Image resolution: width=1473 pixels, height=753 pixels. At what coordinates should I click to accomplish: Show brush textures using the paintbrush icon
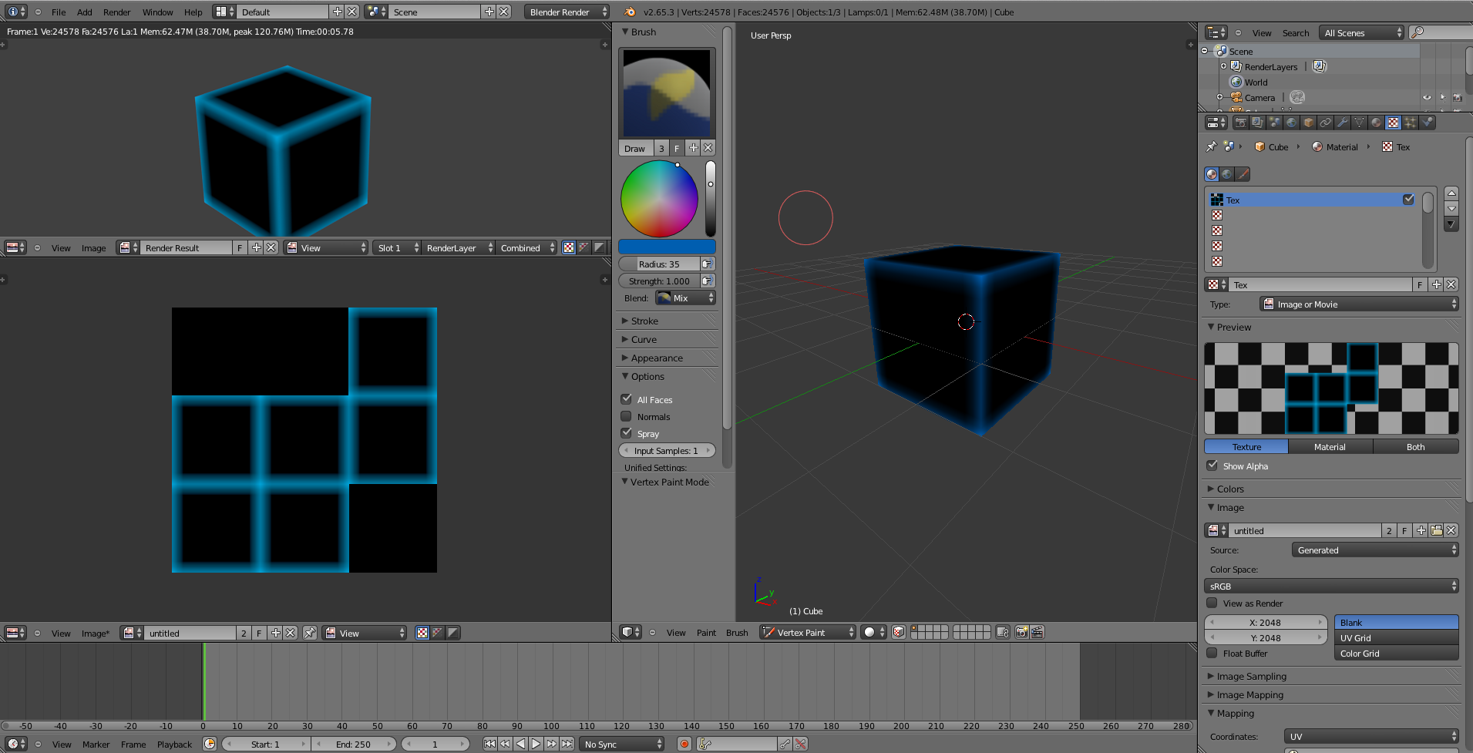[1243, 174]
